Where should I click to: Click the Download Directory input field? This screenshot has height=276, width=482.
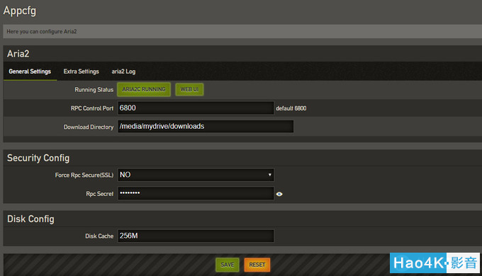pos(206,127)
